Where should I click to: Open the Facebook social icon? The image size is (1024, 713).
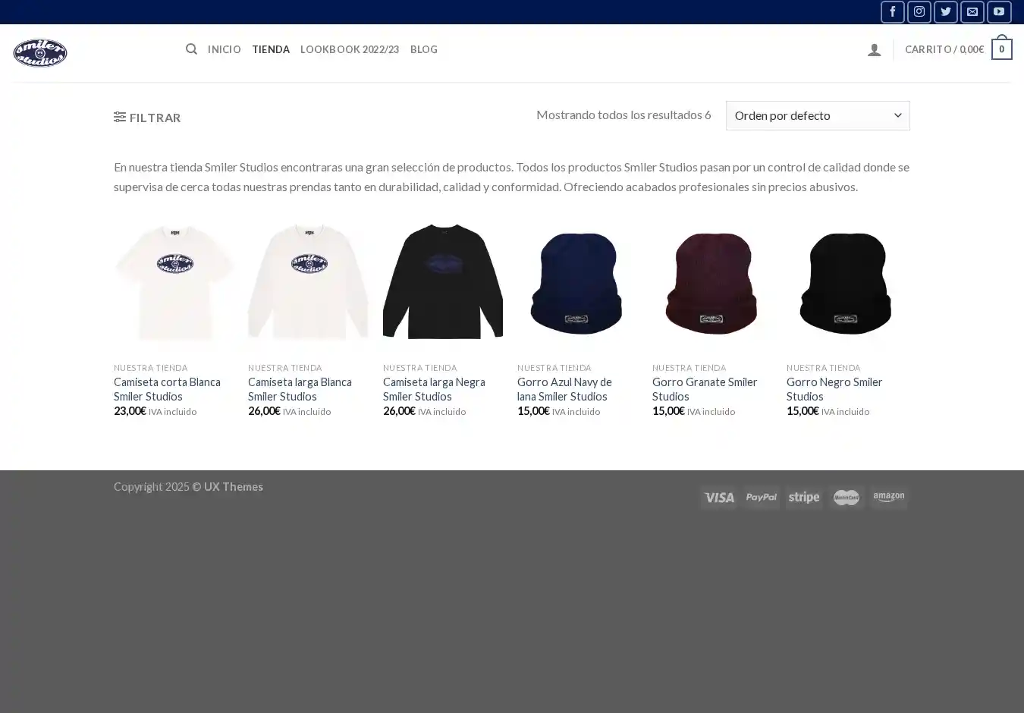892,12
